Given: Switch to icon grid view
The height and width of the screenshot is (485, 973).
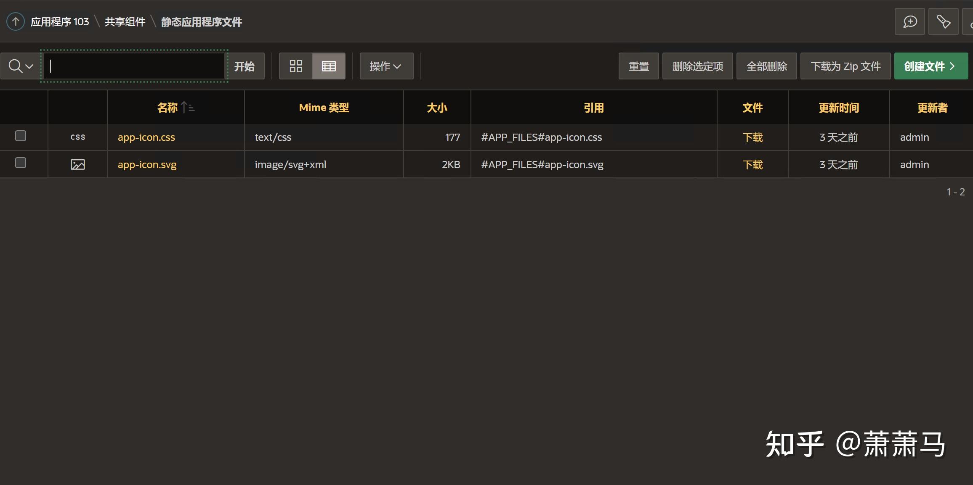Looking at the screenshot, I should point(296,66).
